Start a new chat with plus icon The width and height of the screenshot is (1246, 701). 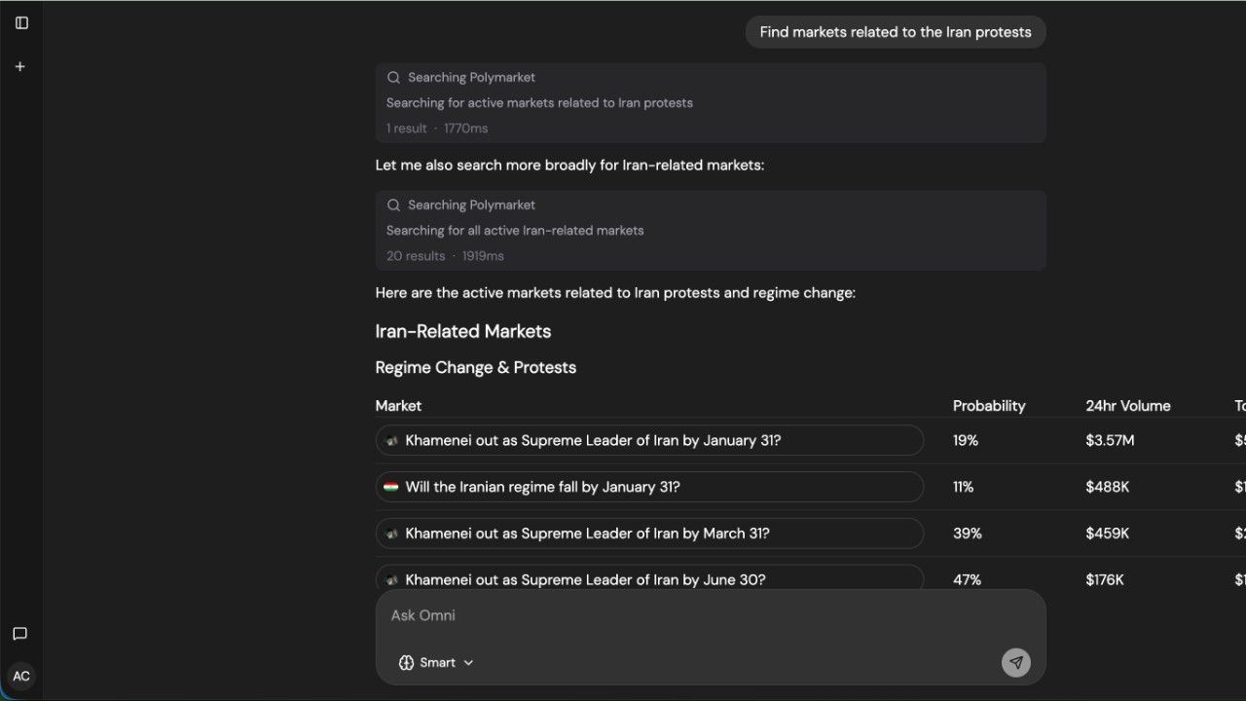(20, 66)
